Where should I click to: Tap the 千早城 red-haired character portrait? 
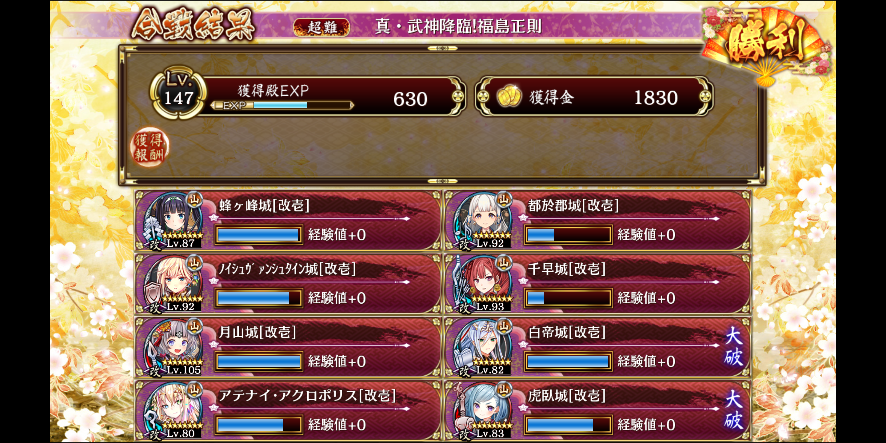click(x=483, y=283)
